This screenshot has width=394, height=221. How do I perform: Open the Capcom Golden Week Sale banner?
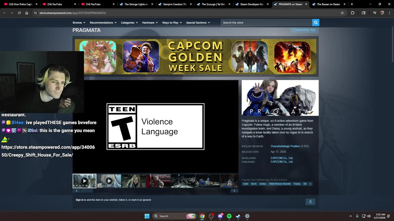[195, 56]
